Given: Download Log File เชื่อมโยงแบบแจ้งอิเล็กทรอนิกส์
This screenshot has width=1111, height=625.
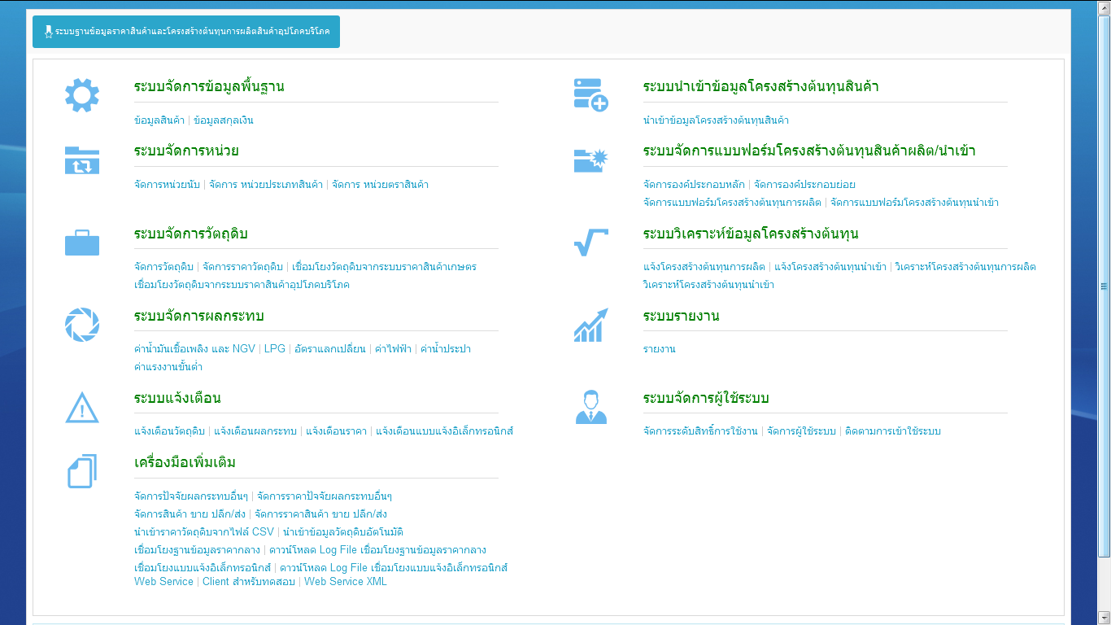Looking at the screenshot, I should tap(394, 567).
